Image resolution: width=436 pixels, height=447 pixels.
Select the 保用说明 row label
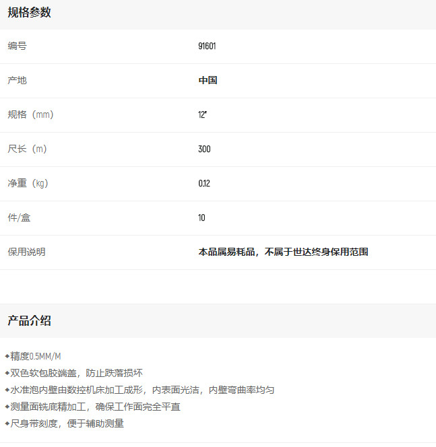(x=26, y=252)
